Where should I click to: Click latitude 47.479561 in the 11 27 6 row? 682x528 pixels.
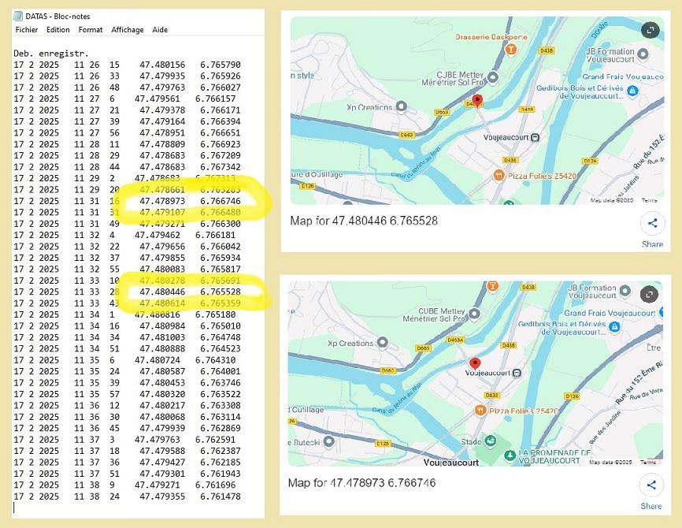[157, 99]
